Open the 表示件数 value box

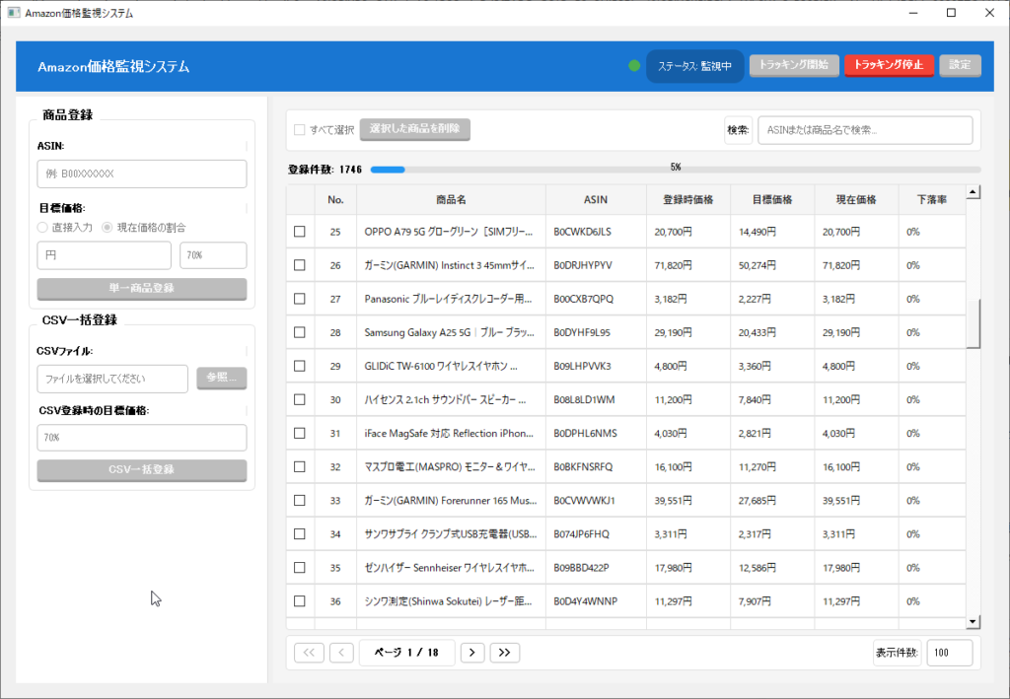coord(949,653)
